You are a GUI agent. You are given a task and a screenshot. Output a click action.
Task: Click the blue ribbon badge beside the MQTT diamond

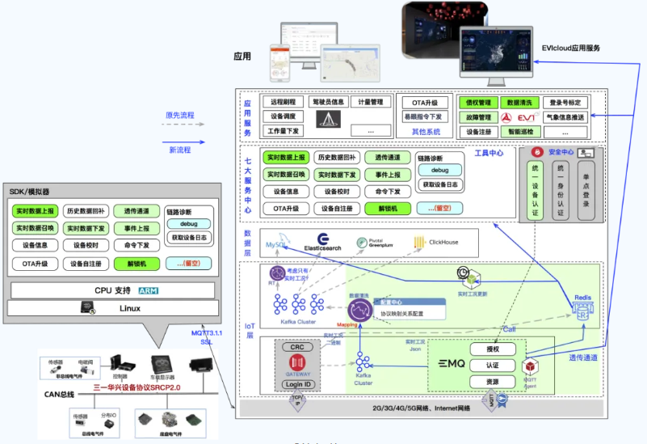[x=502, y=400]
